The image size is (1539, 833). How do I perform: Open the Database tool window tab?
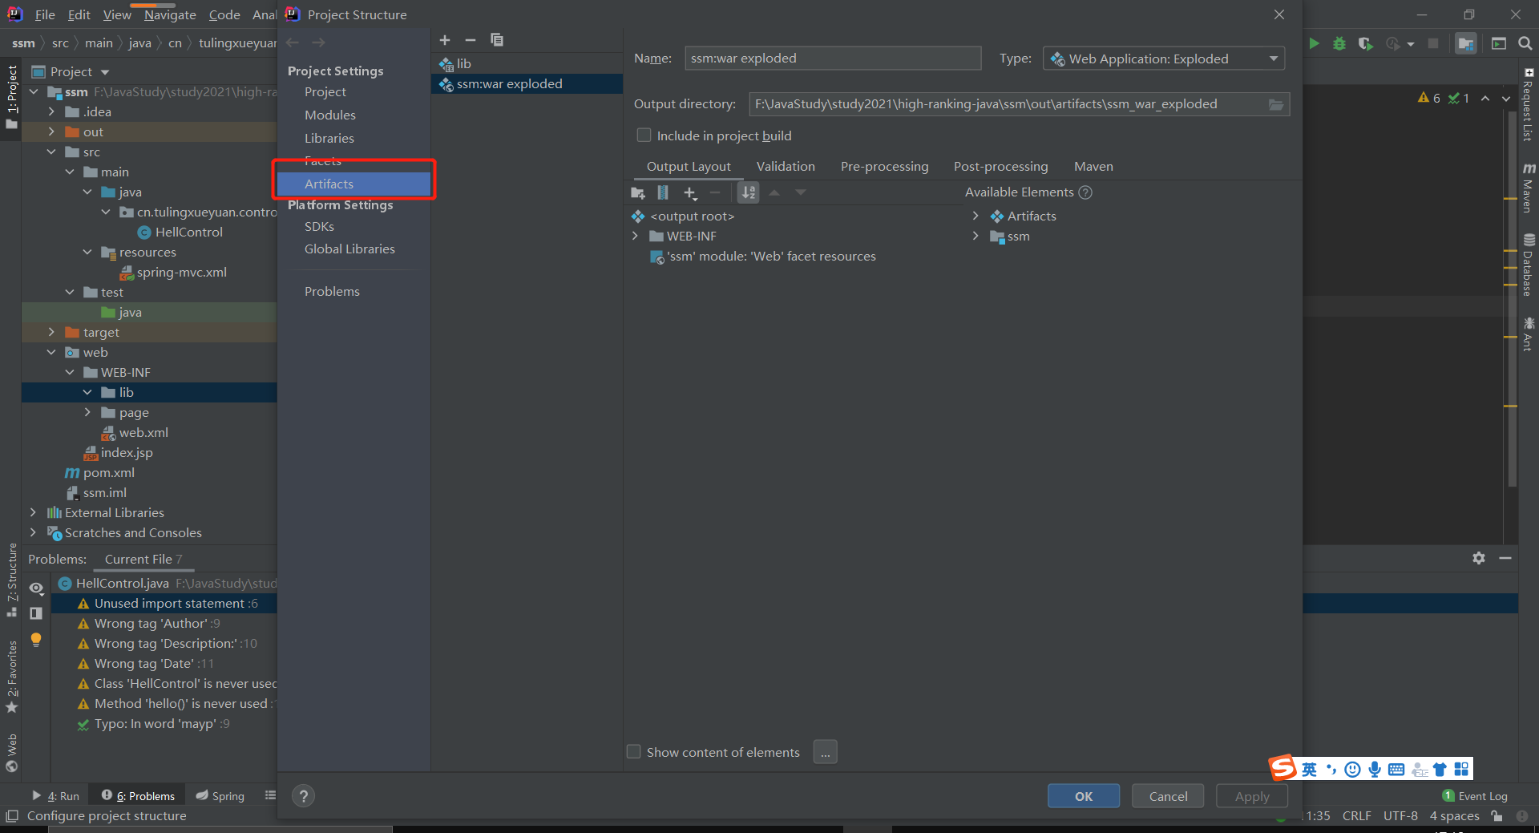point(1528,265)
